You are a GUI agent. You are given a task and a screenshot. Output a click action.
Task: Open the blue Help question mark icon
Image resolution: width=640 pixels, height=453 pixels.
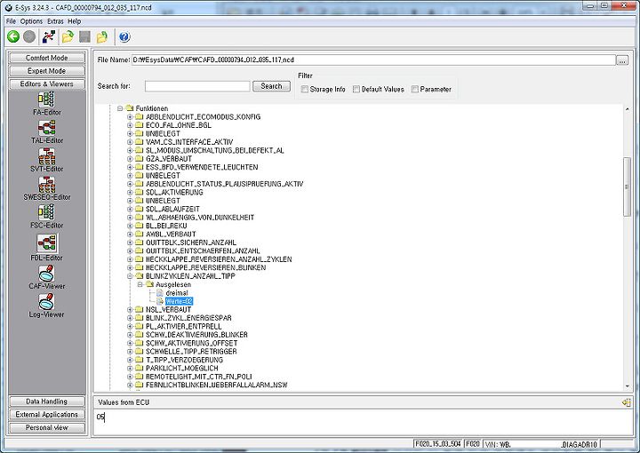tap(124, 37)
